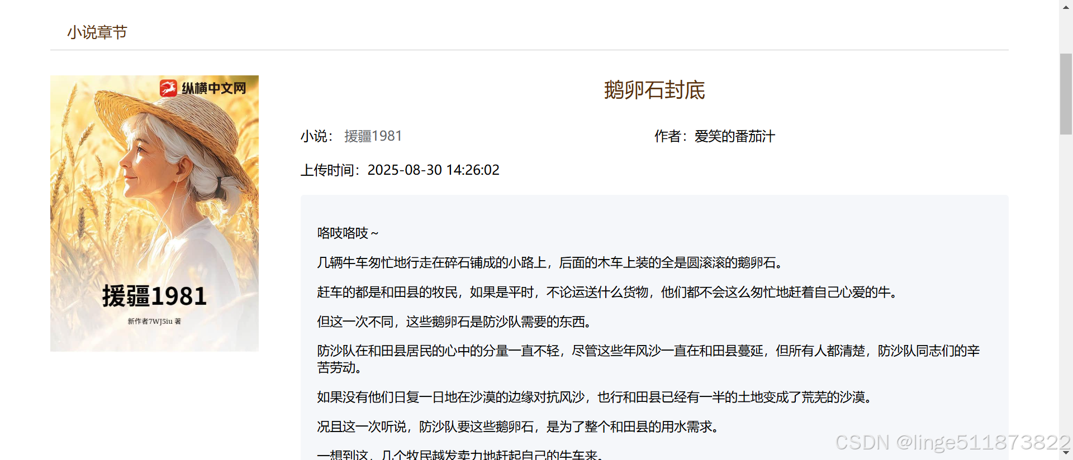This screenshot has width=1073, height=460.
Task: Click the 纵横中文网 logo on the cover
Action: coord(203,88)
